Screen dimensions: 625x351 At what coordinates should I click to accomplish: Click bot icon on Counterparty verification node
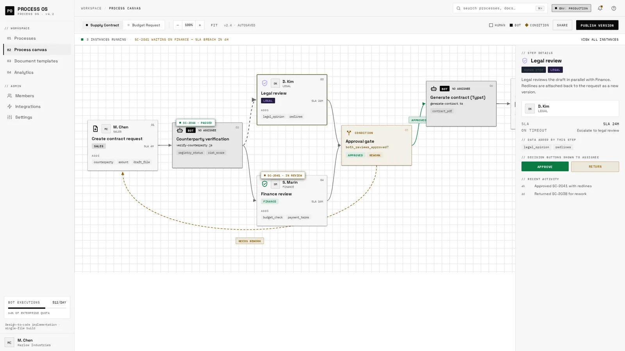click(180, 130)
